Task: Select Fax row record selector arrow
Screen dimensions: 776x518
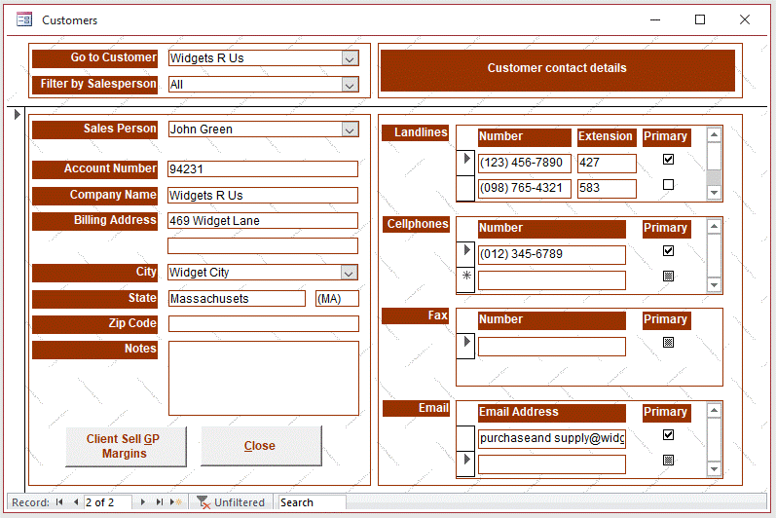Action: pyautogui.click(x=466, y=346)
